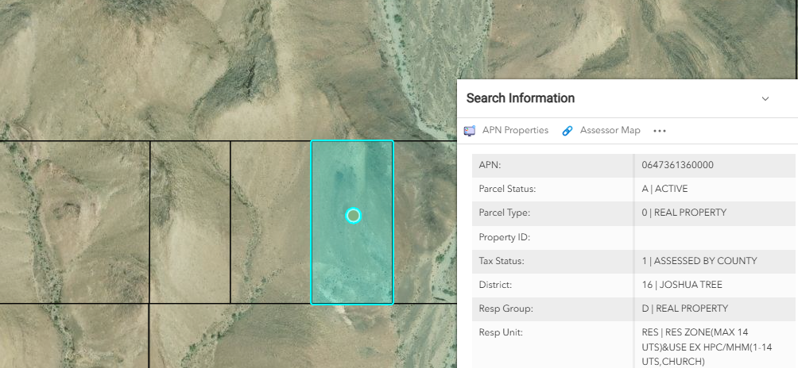
Task: Select the parcel directly left of highlighted parcel
Action: point(270,222)
